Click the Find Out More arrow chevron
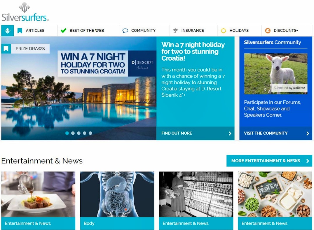This screenshot has height=230, width=314. click(x=230, y=134)
